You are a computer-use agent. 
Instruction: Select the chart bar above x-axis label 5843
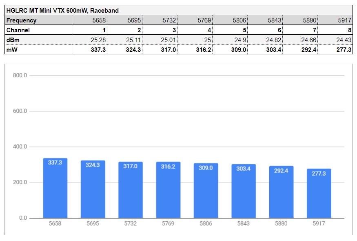tap(244, 191)
